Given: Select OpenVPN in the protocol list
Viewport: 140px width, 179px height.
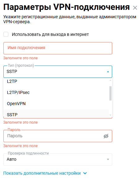Looking at the screenshot, I should (x=56, y=104).
